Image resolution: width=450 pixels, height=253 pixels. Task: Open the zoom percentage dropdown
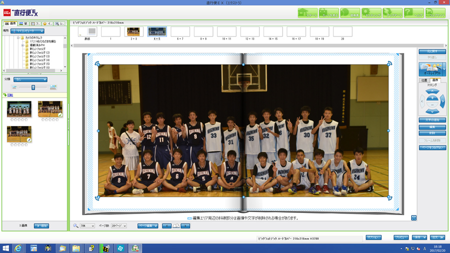point(87,226)
